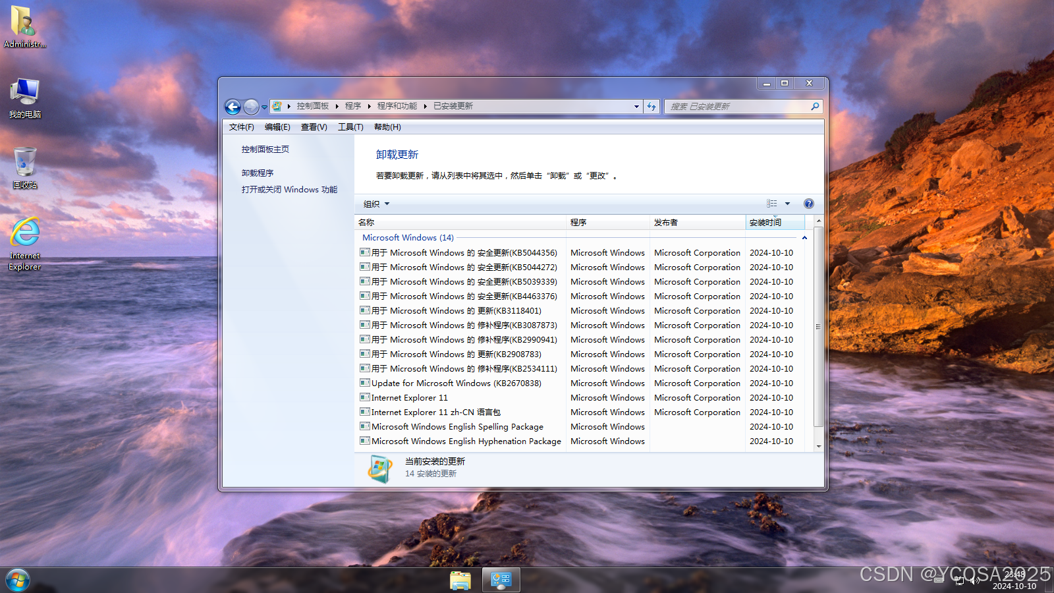Select 回收站 desktop icon
Viewport: 1054px width, 593px height.
24,168
